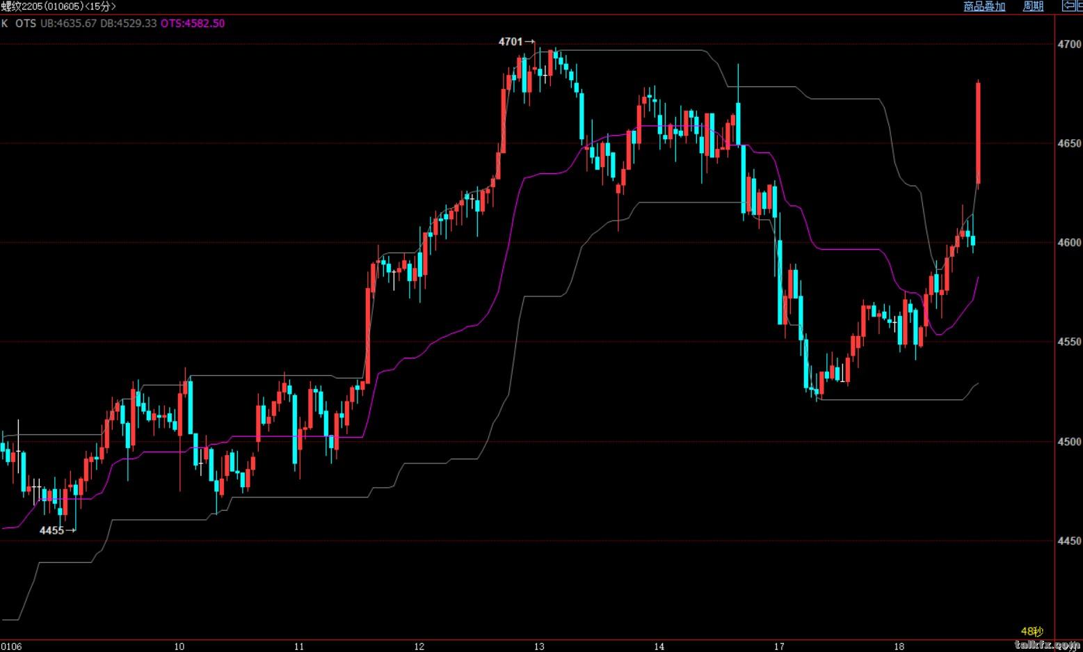Click the 4450 price axis label

tap(1069, 540)
